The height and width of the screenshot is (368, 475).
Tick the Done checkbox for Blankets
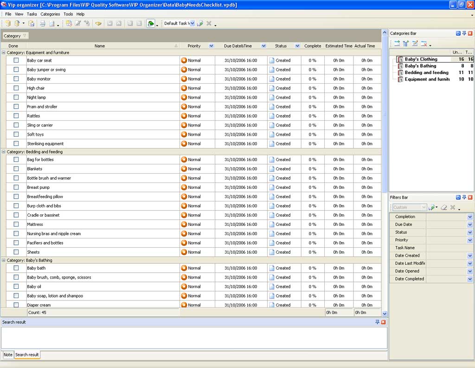point(16,168)
